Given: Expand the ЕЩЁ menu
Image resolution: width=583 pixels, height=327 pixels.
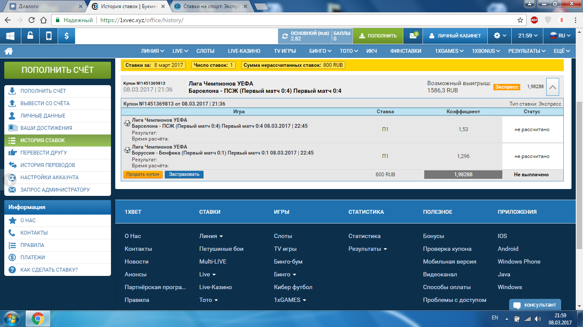Looking at the screenshot, I should [x=562, y=51].
